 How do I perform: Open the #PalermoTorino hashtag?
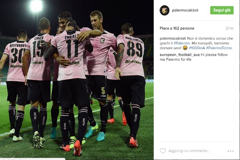tap(219, 48)
